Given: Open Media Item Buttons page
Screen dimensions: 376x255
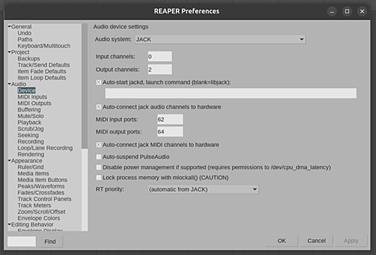Looking at the screenshot, I should coord(42,180).
